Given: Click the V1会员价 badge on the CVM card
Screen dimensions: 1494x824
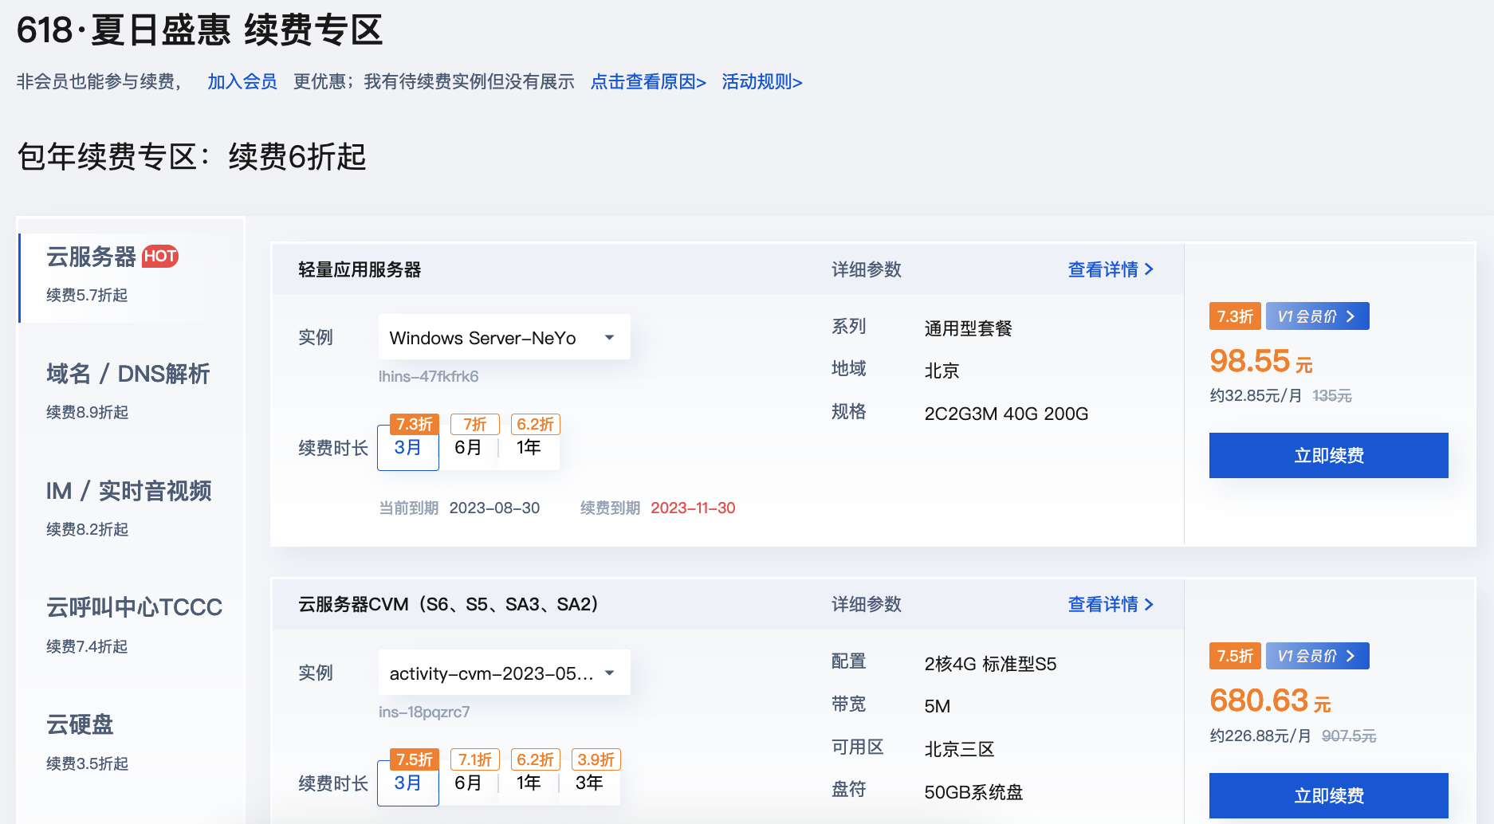Looking at the screenshot, I should [1316, 655].
